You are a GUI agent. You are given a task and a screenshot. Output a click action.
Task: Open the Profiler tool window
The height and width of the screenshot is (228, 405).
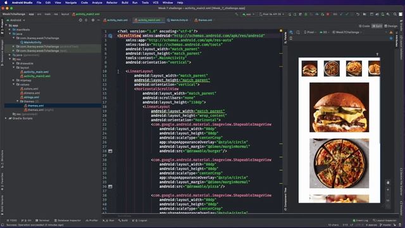tap(92, 220)
